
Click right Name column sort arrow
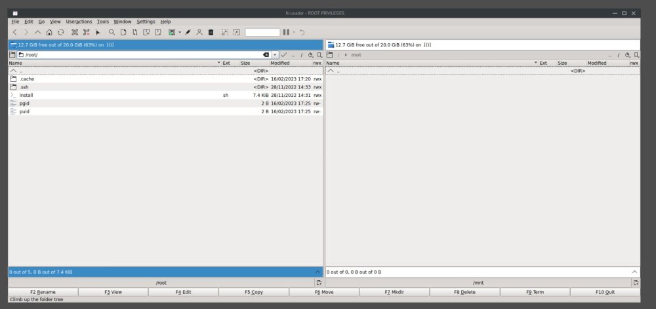pos(536,63)
